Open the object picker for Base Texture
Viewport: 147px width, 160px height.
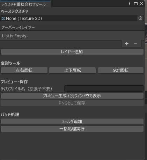[140, 18]
